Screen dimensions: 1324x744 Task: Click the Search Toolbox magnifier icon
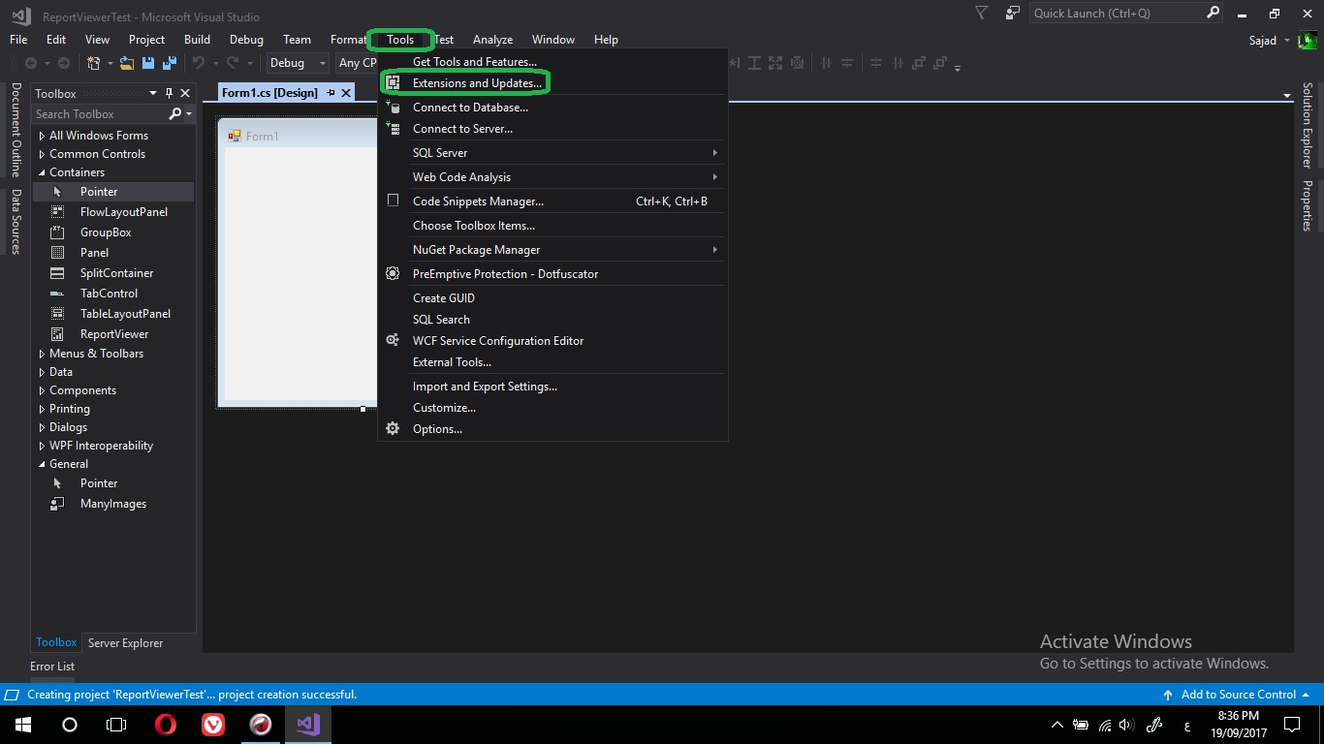pyautogui.click(x=175, y=114)
